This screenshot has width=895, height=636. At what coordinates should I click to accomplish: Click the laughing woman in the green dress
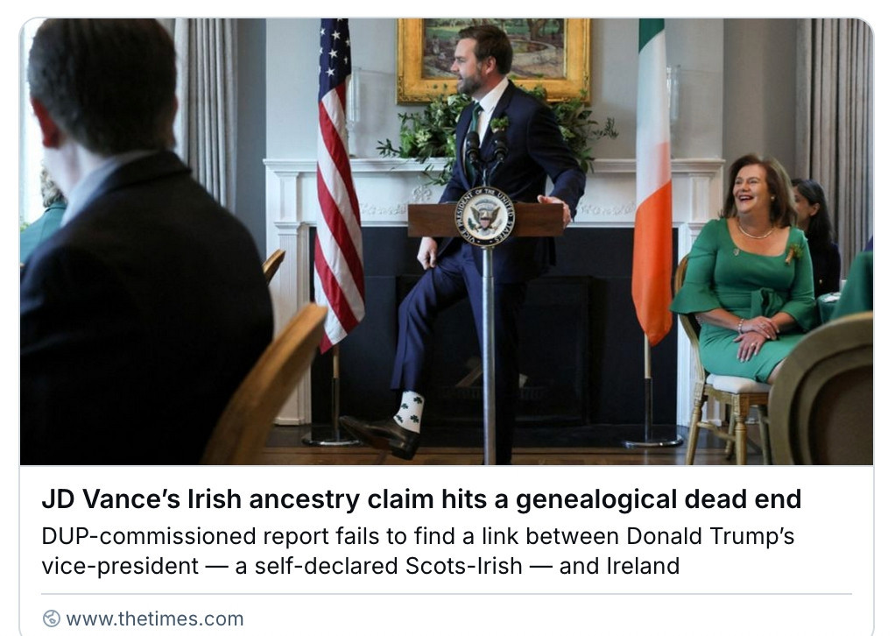click(x=748, y=268)
